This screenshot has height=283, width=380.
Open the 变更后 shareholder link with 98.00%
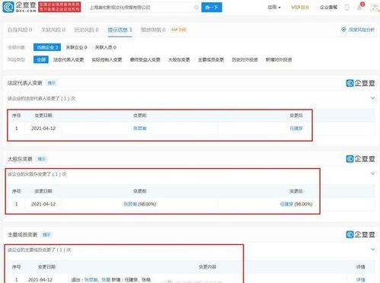click(286, 204)
